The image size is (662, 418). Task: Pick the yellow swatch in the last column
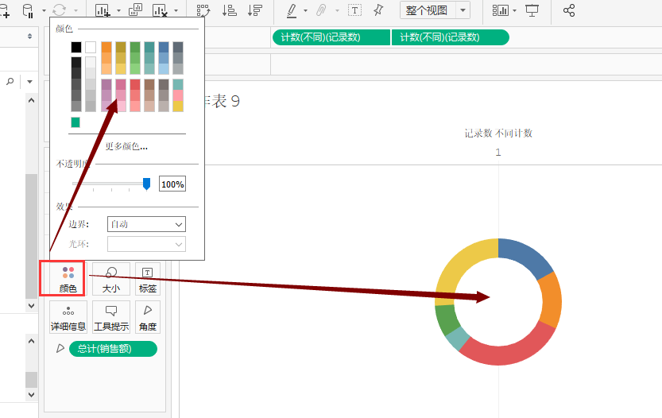[x=178, y=106]
